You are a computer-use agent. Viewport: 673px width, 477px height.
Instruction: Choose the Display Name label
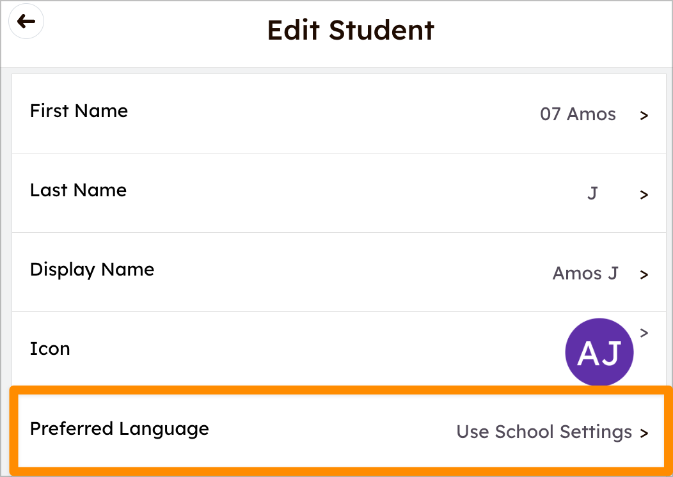point(92,270)
